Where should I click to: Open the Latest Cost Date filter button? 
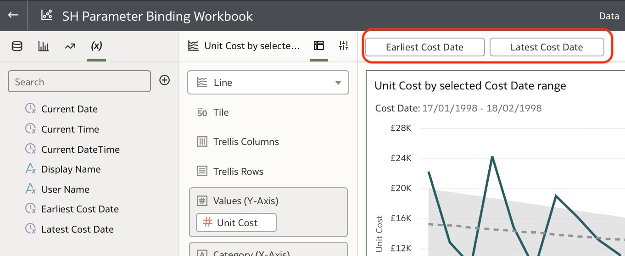[x=547, y=47]
